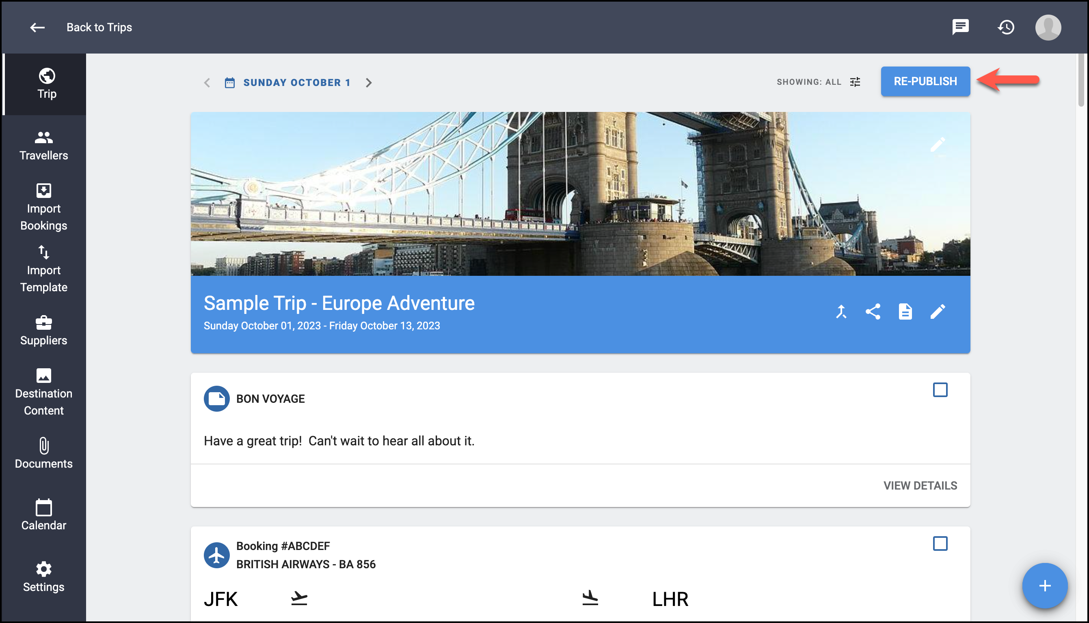Open Travellers in the sidebar

pos(44,146)
